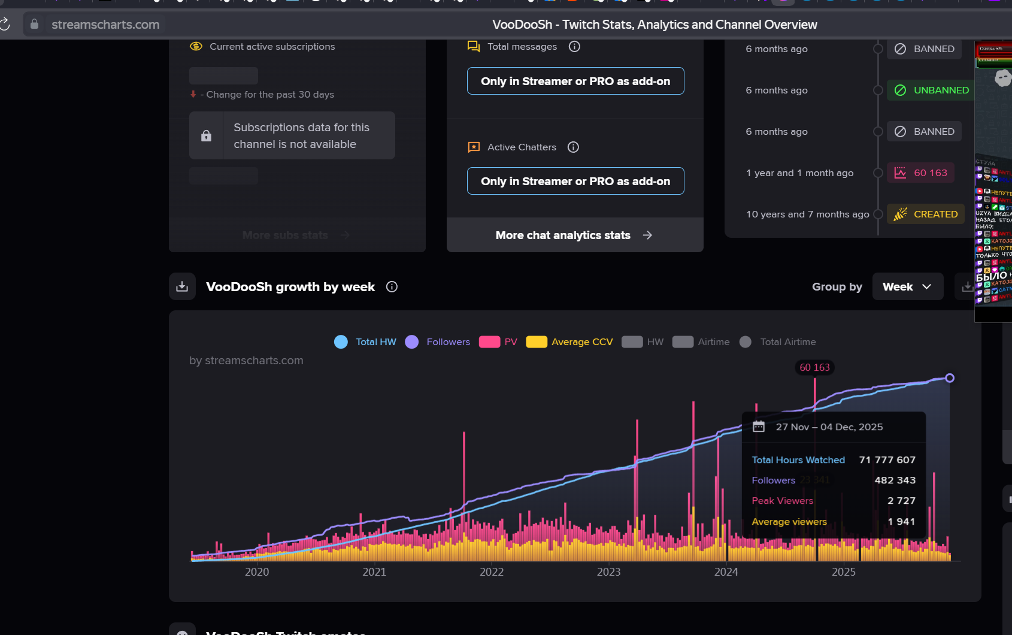Click '10 years and 7 months ago' text
Screen dimensions: 1012x635
pyautogui.click(x=808, y=214)
